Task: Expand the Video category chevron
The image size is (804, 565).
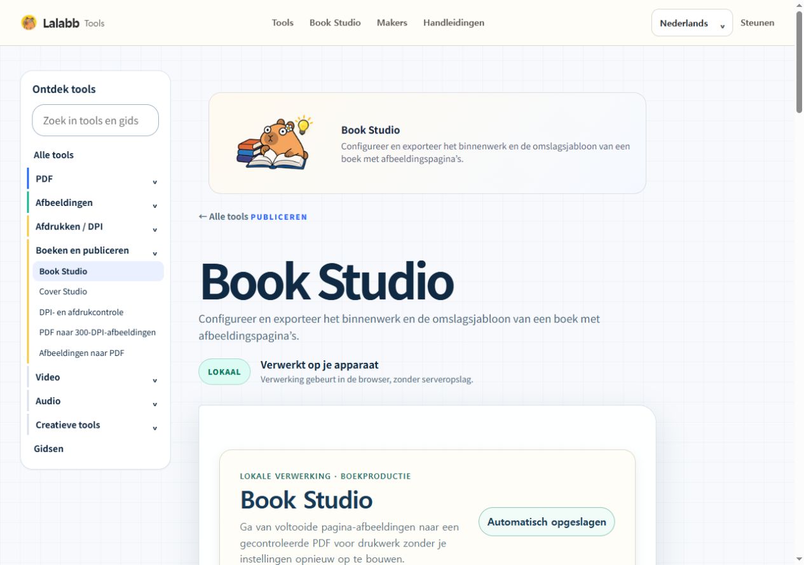Action: click(x=154, y=380)
